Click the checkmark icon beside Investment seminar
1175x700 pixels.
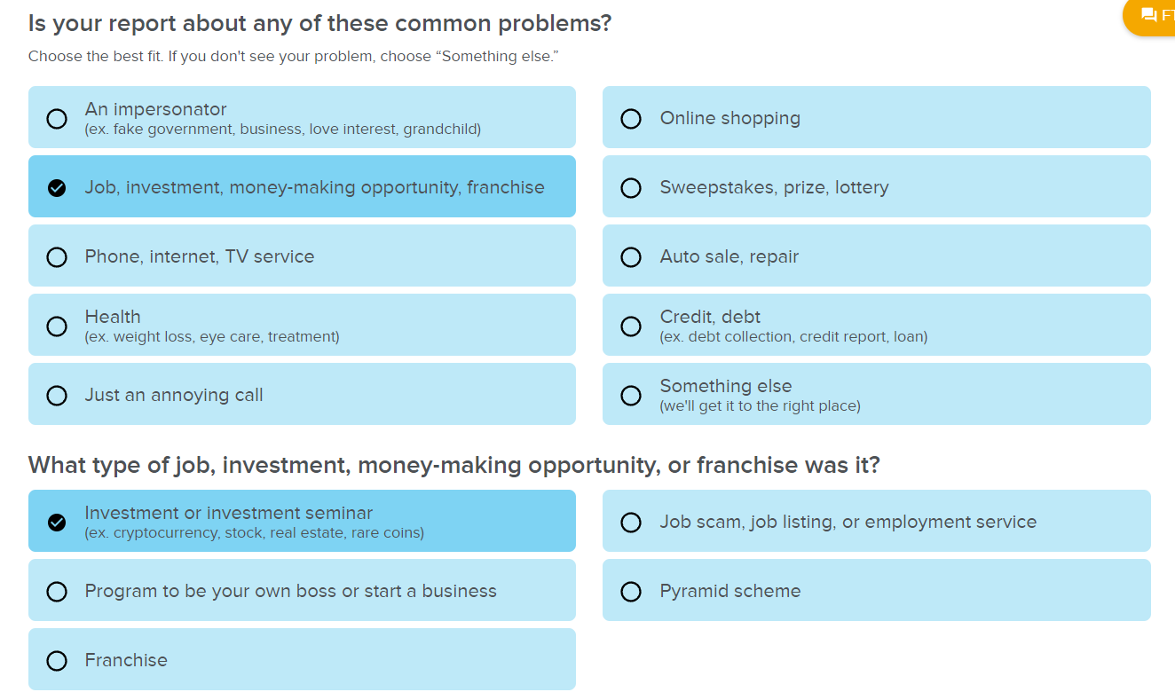point(57,522)
